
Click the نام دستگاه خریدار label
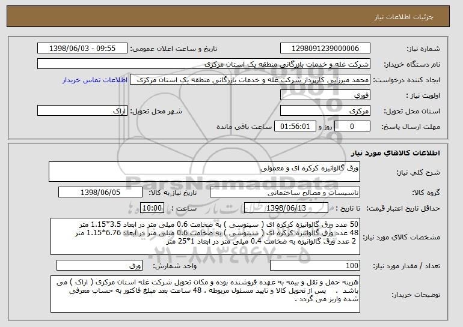pyautogui.click(x=412, y=65)
